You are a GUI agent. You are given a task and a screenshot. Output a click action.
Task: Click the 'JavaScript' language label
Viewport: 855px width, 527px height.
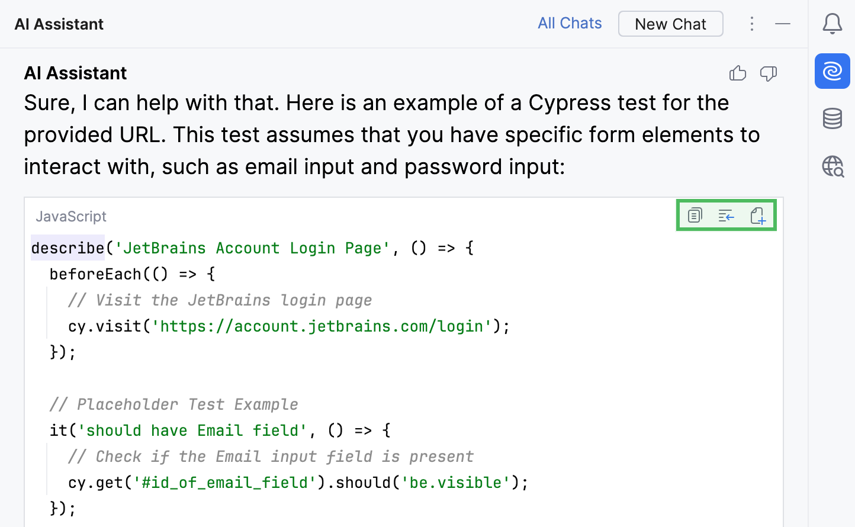[x=71, y=216]
